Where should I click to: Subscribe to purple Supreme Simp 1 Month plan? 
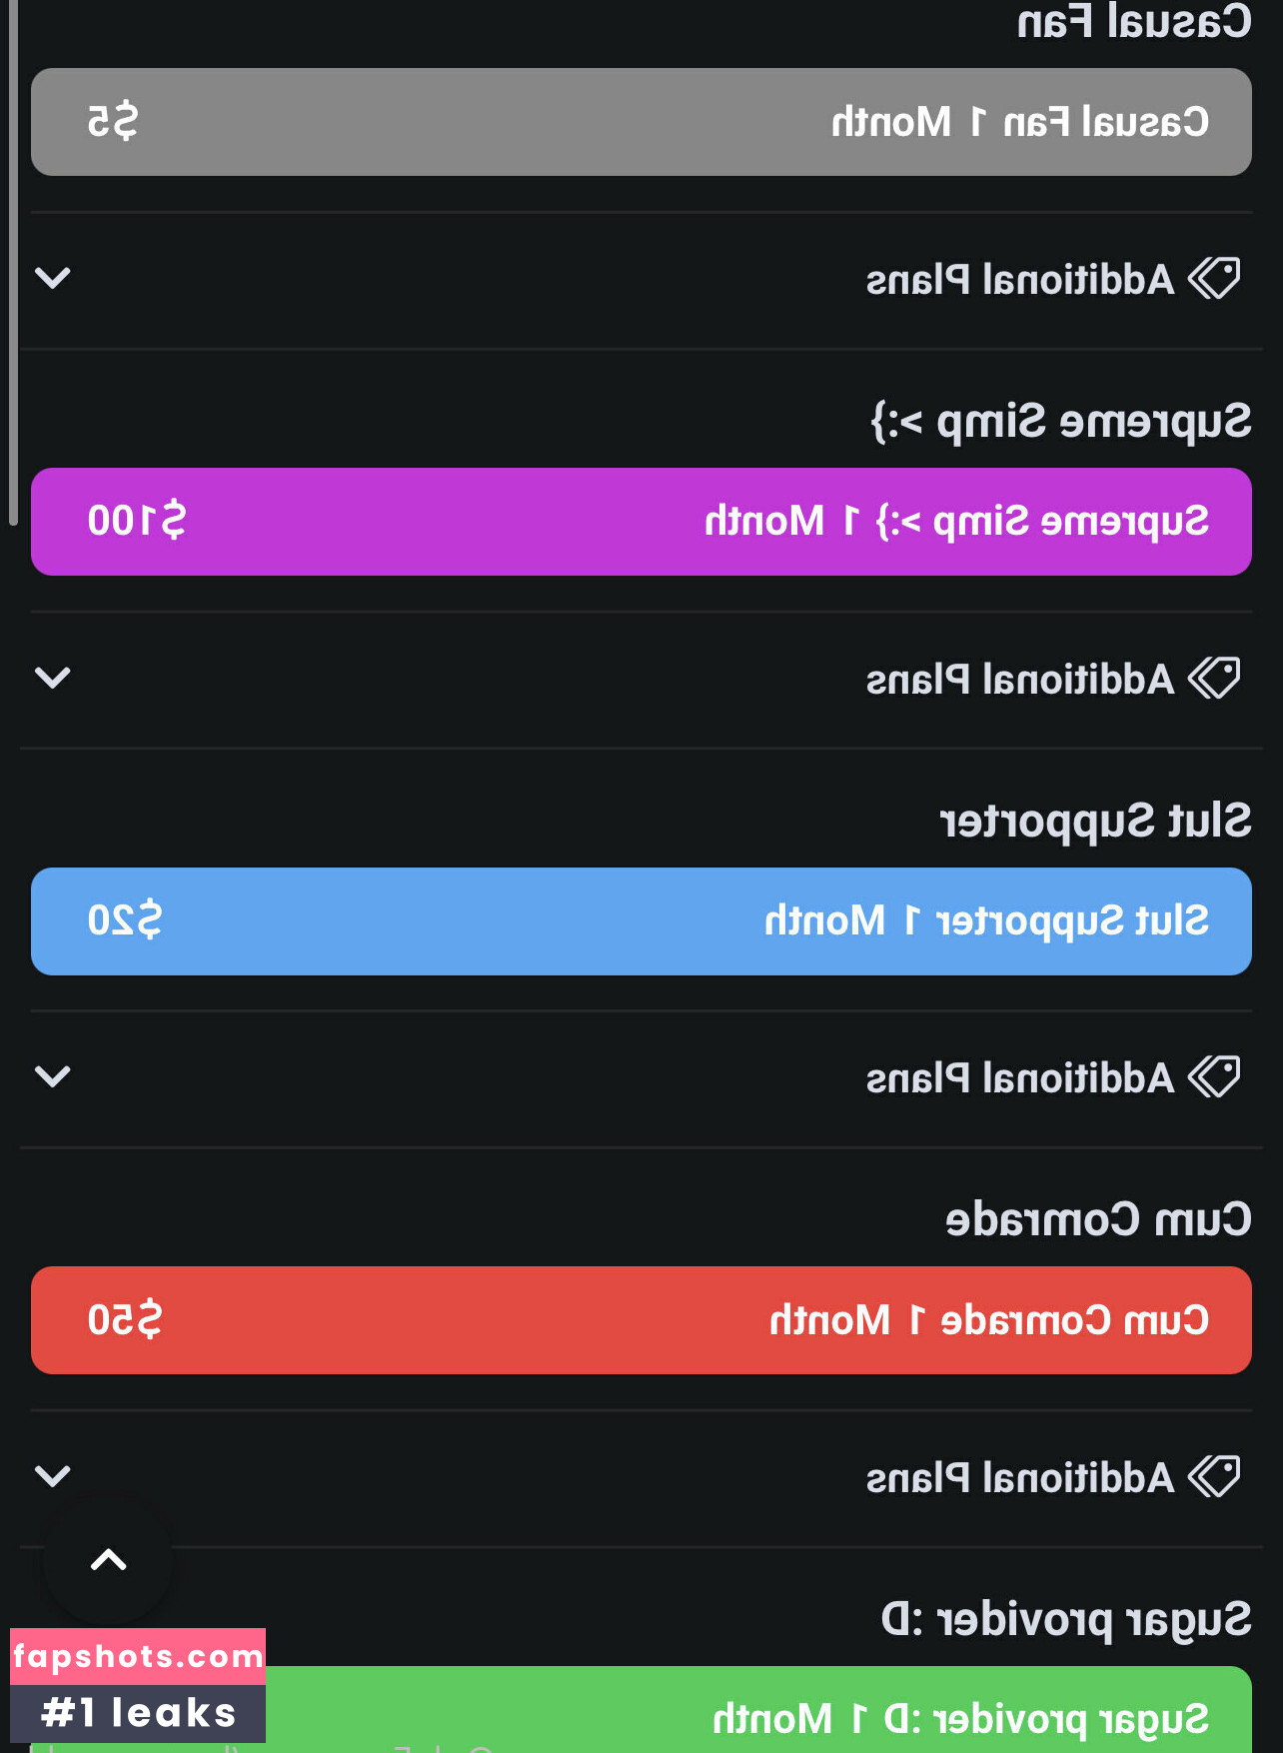coord(641,522)
